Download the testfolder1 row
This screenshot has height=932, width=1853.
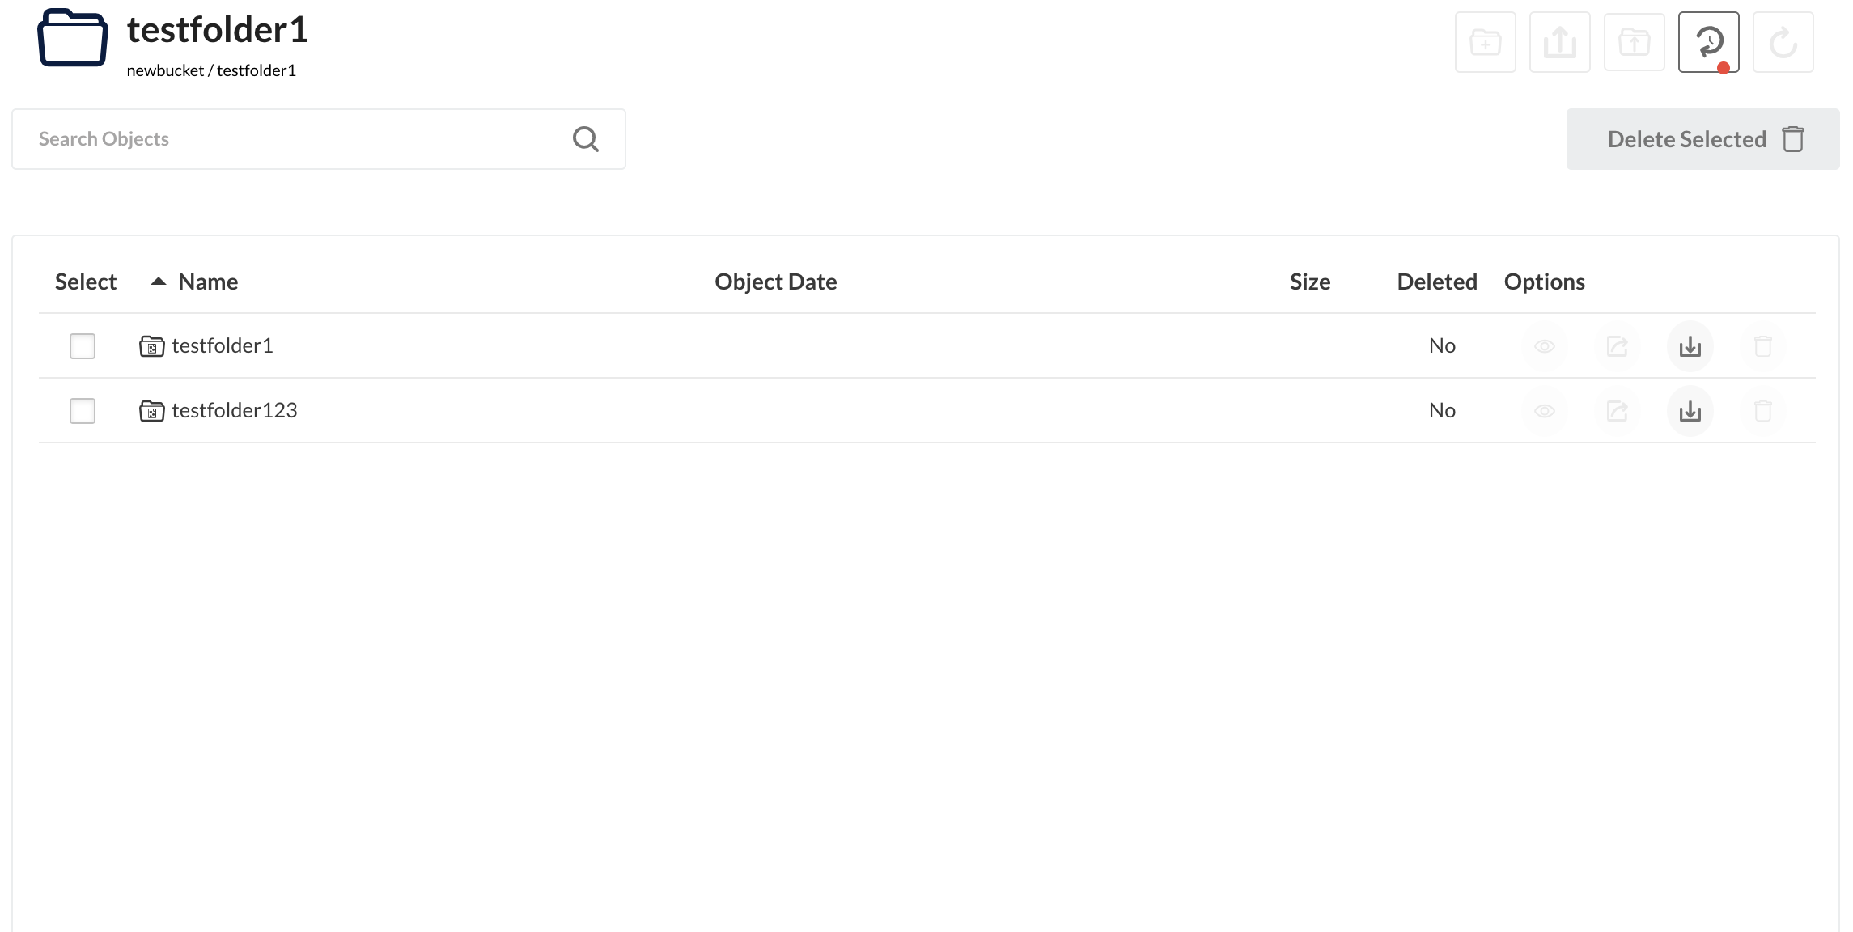(1690, 346)
